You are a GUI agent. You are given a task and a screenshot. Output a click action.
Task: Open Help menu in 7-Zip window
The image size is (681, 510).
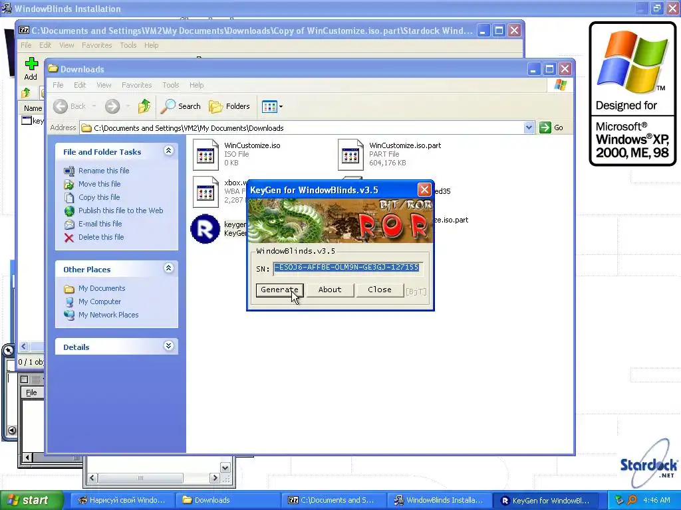click(x=151, y=45)
